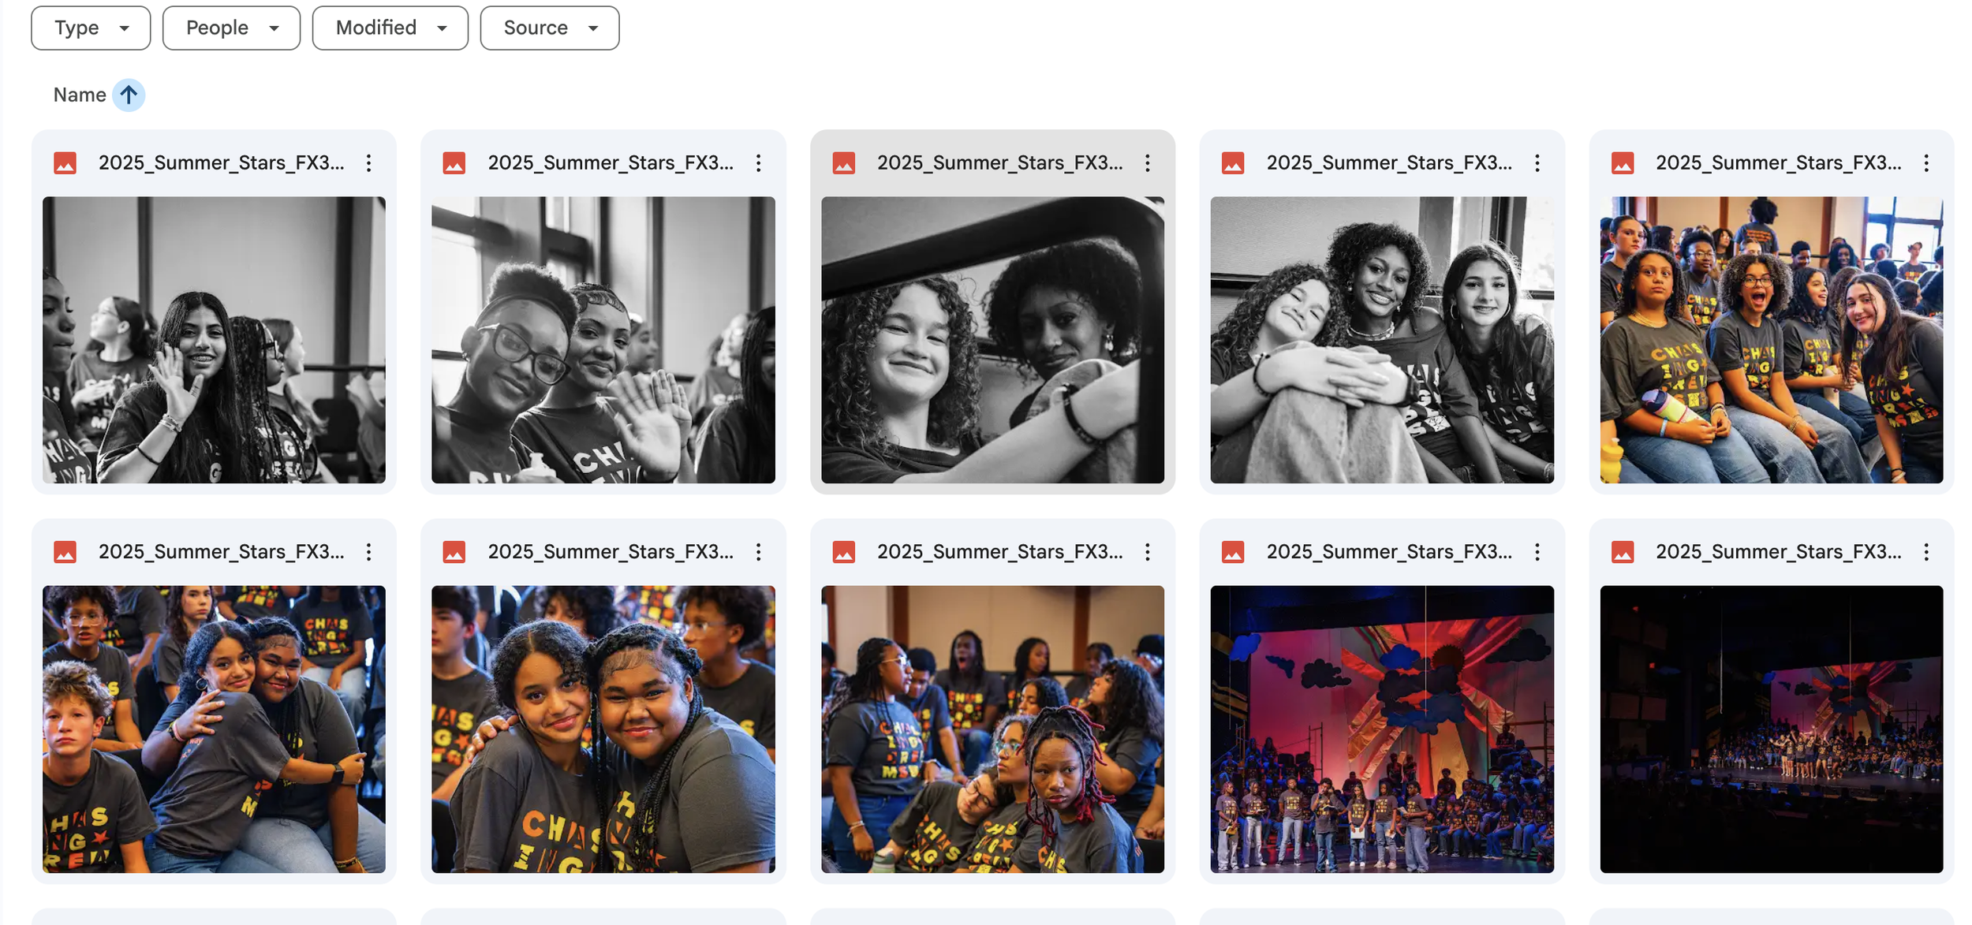Open three-dot menu of dark theater photo file
Image resolution: width=1972 pixels, height=925 pixels.
click(x=1925, y=552)
